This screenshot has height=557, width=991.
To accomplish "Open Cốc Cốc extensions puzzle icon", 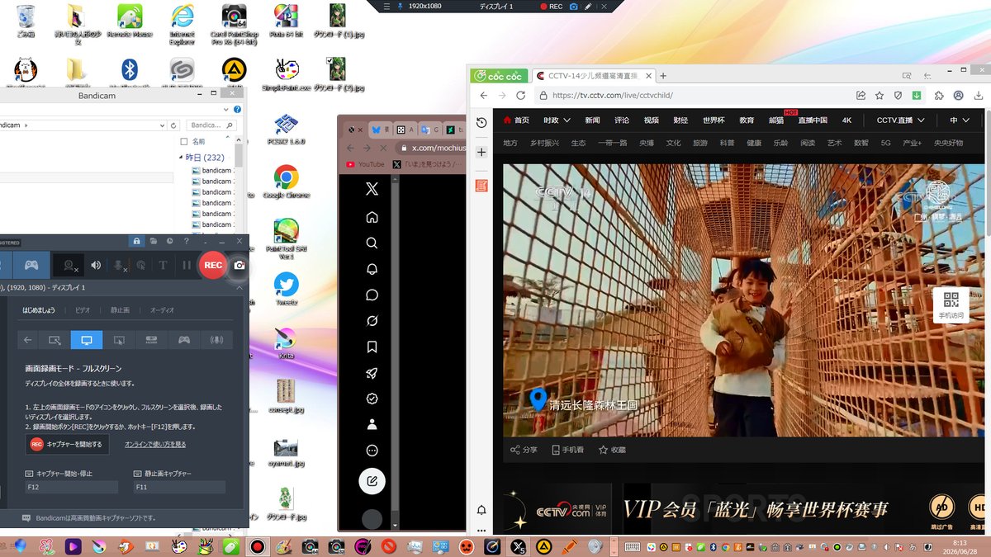I will [939, 95].
